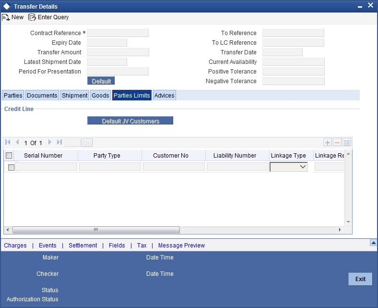
Task: Tick the select-all checkbox in grid header
Action: coord(9,156)
